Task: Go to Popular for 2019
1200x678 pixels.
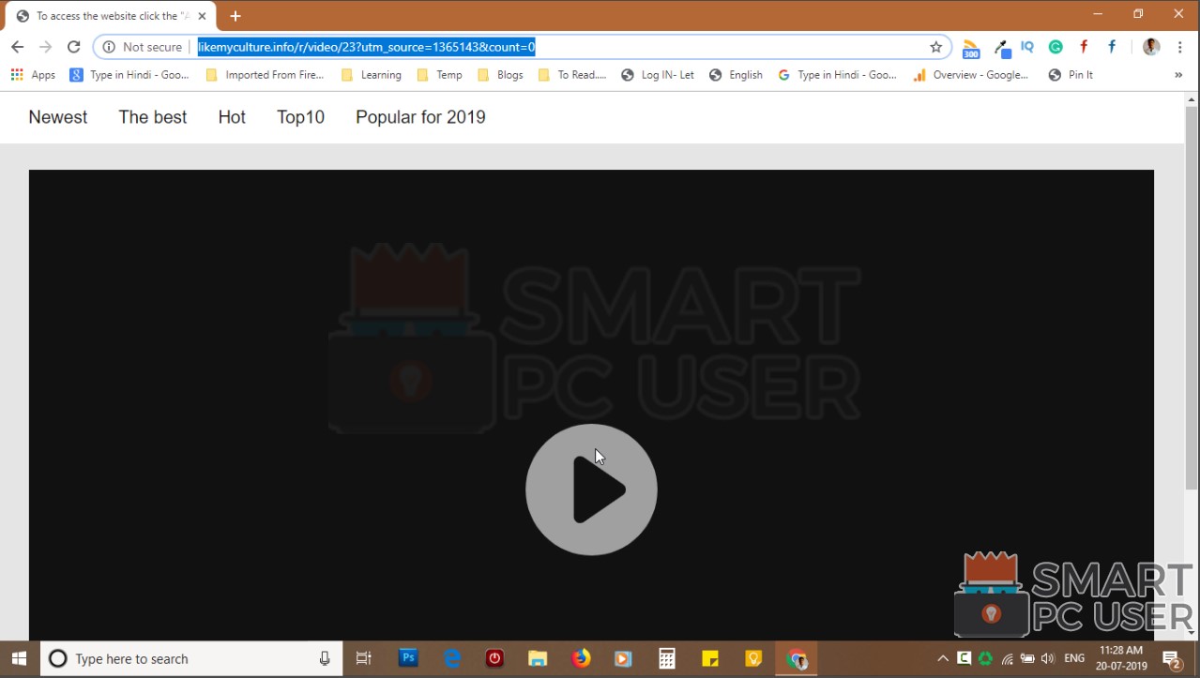Action: [420, 117]
